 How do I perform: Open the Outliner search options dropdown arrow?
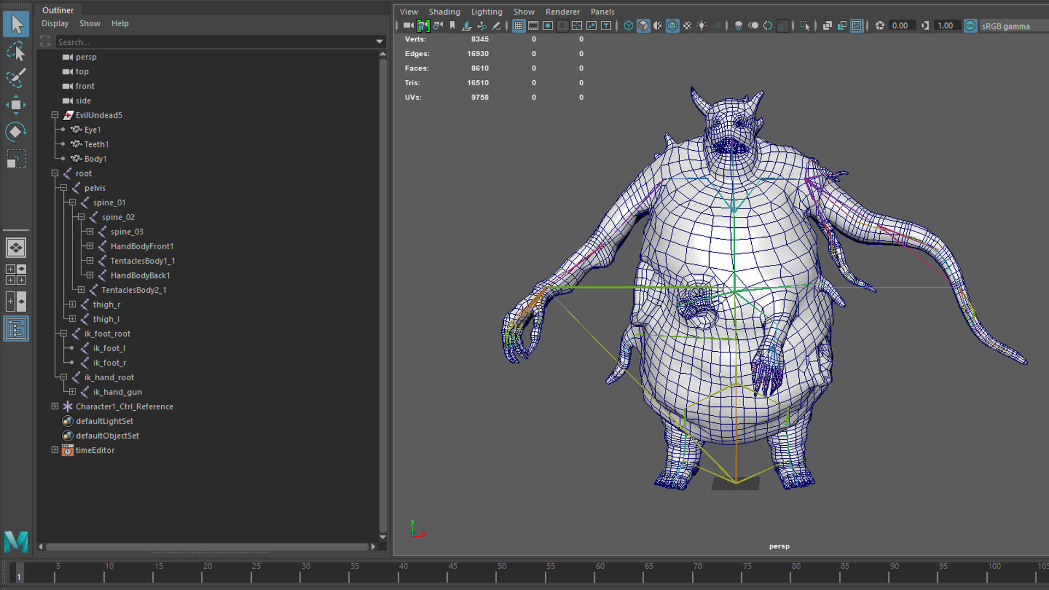tap(379, 42)
